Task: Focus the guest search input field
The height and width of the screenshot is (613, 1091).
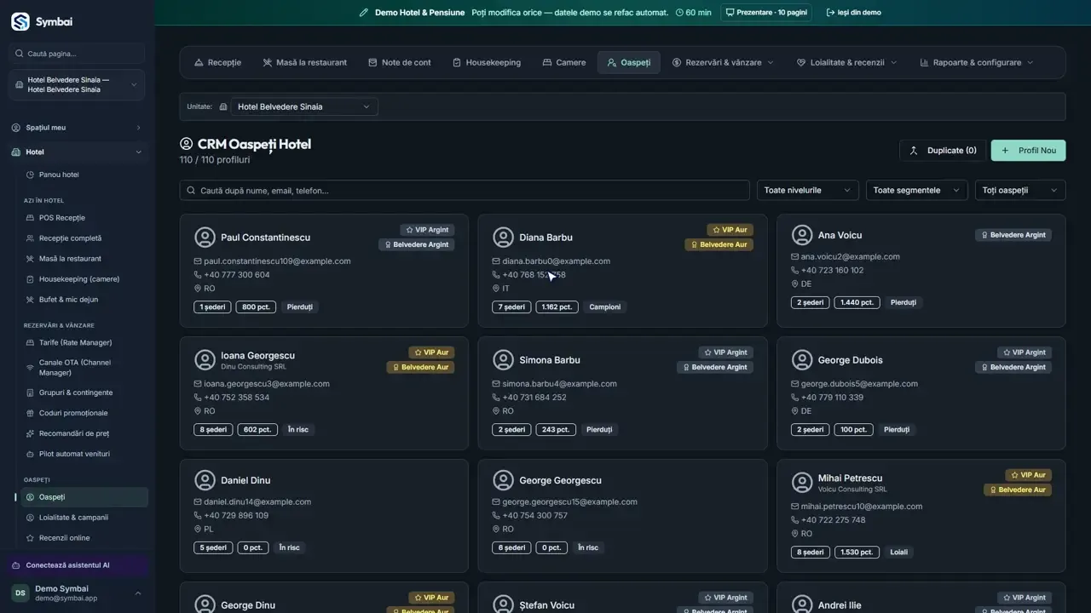Action: 465,190
